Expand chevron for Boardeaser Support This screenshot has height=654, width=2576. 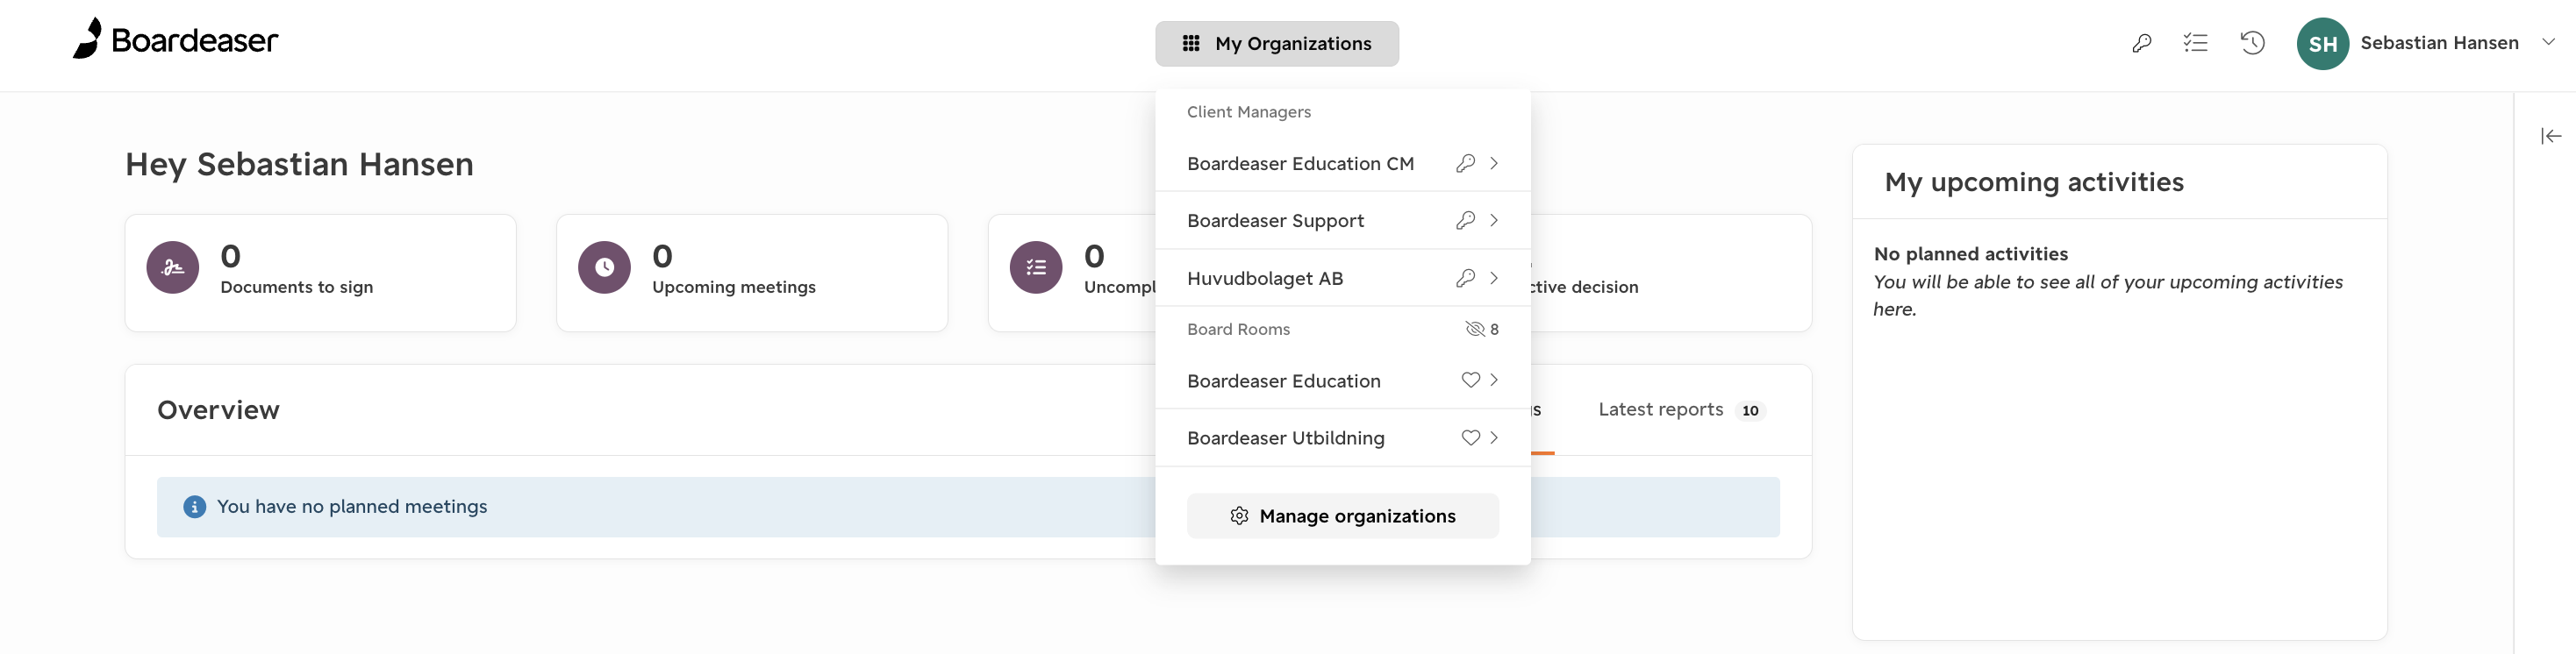click(x=1494, y=220)
